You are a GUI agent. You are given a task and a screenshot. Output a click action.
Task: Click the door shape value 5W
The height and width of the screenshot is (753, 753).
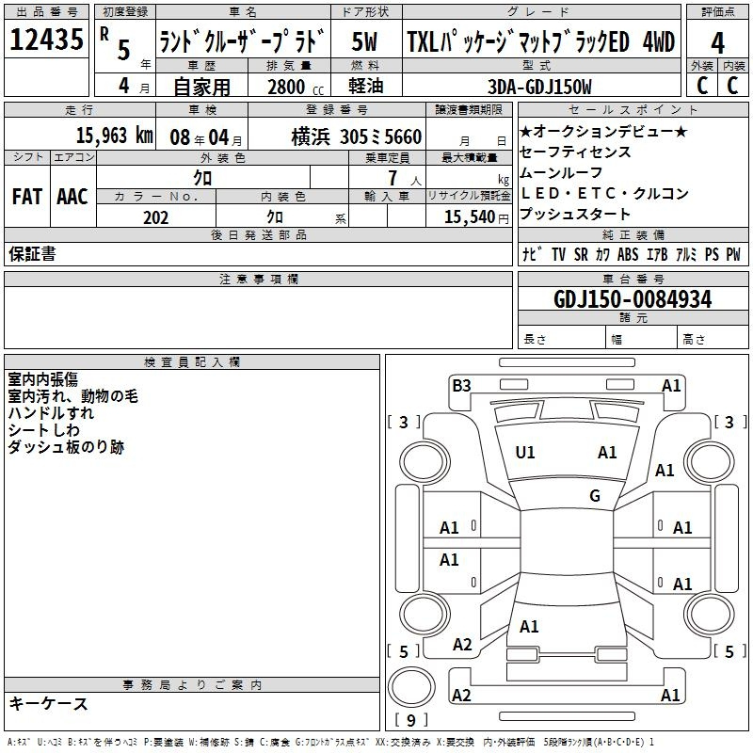tap(365, 41)
